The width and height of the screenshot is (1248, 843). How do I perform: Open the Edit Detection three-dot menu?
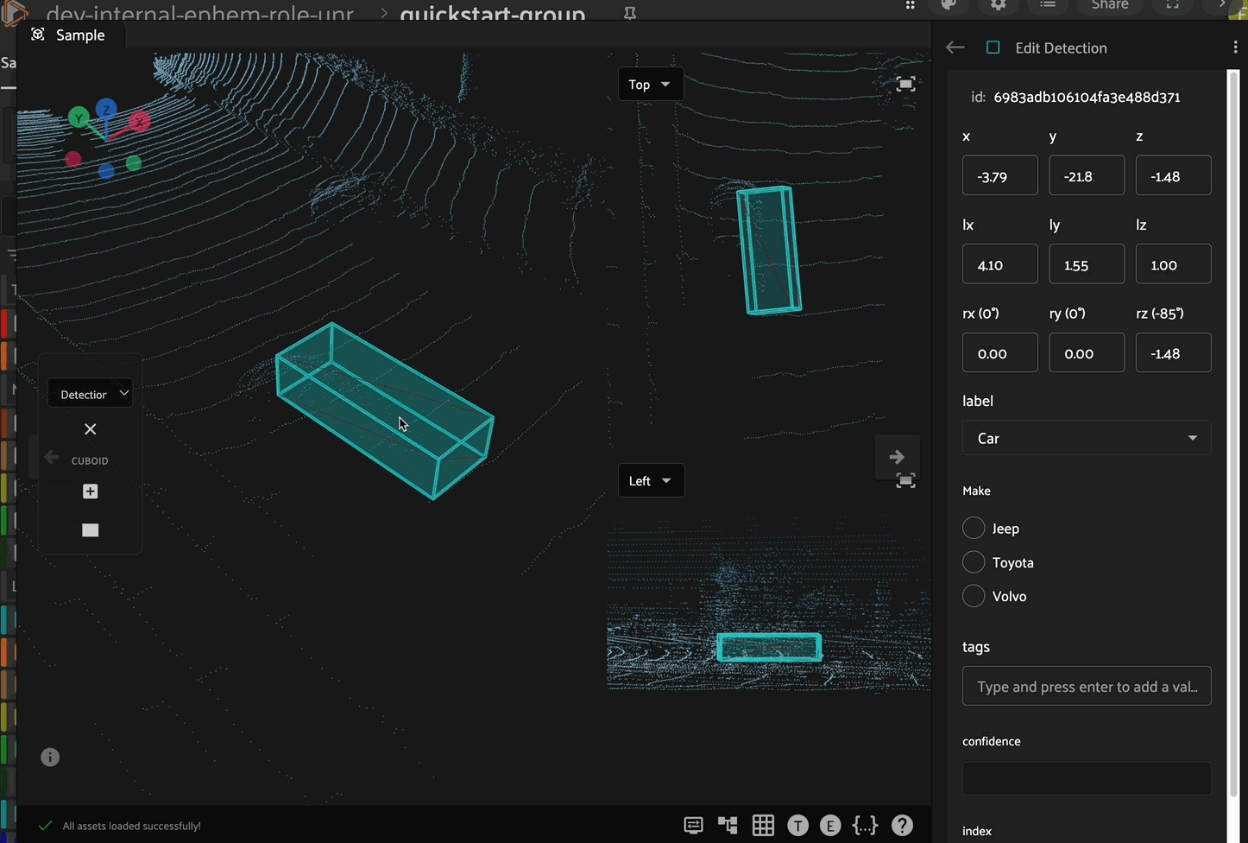1235,48
